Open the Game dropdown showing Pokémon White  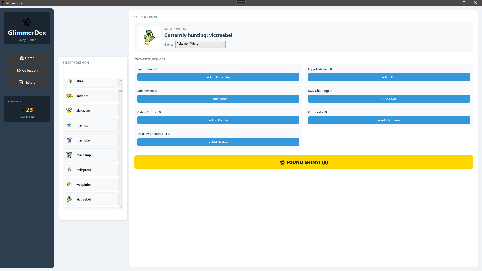[x=200, y=44]
